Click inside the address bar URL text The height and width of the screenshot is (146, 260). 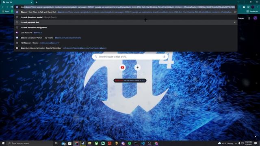tap(127, 7)
